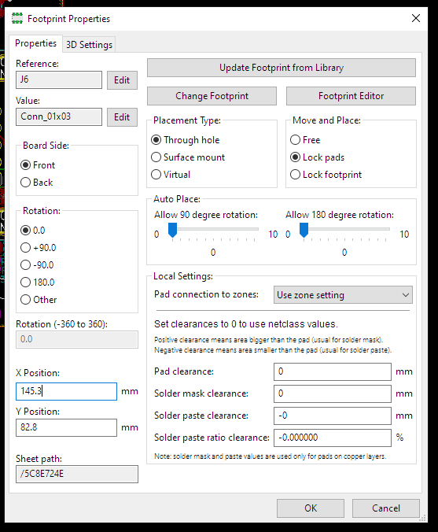Click the 180 degree rotation slider handle
Image resolution: width=438 pixels, height=532 pixels.
pyautogui.click(x=304, y=231)
